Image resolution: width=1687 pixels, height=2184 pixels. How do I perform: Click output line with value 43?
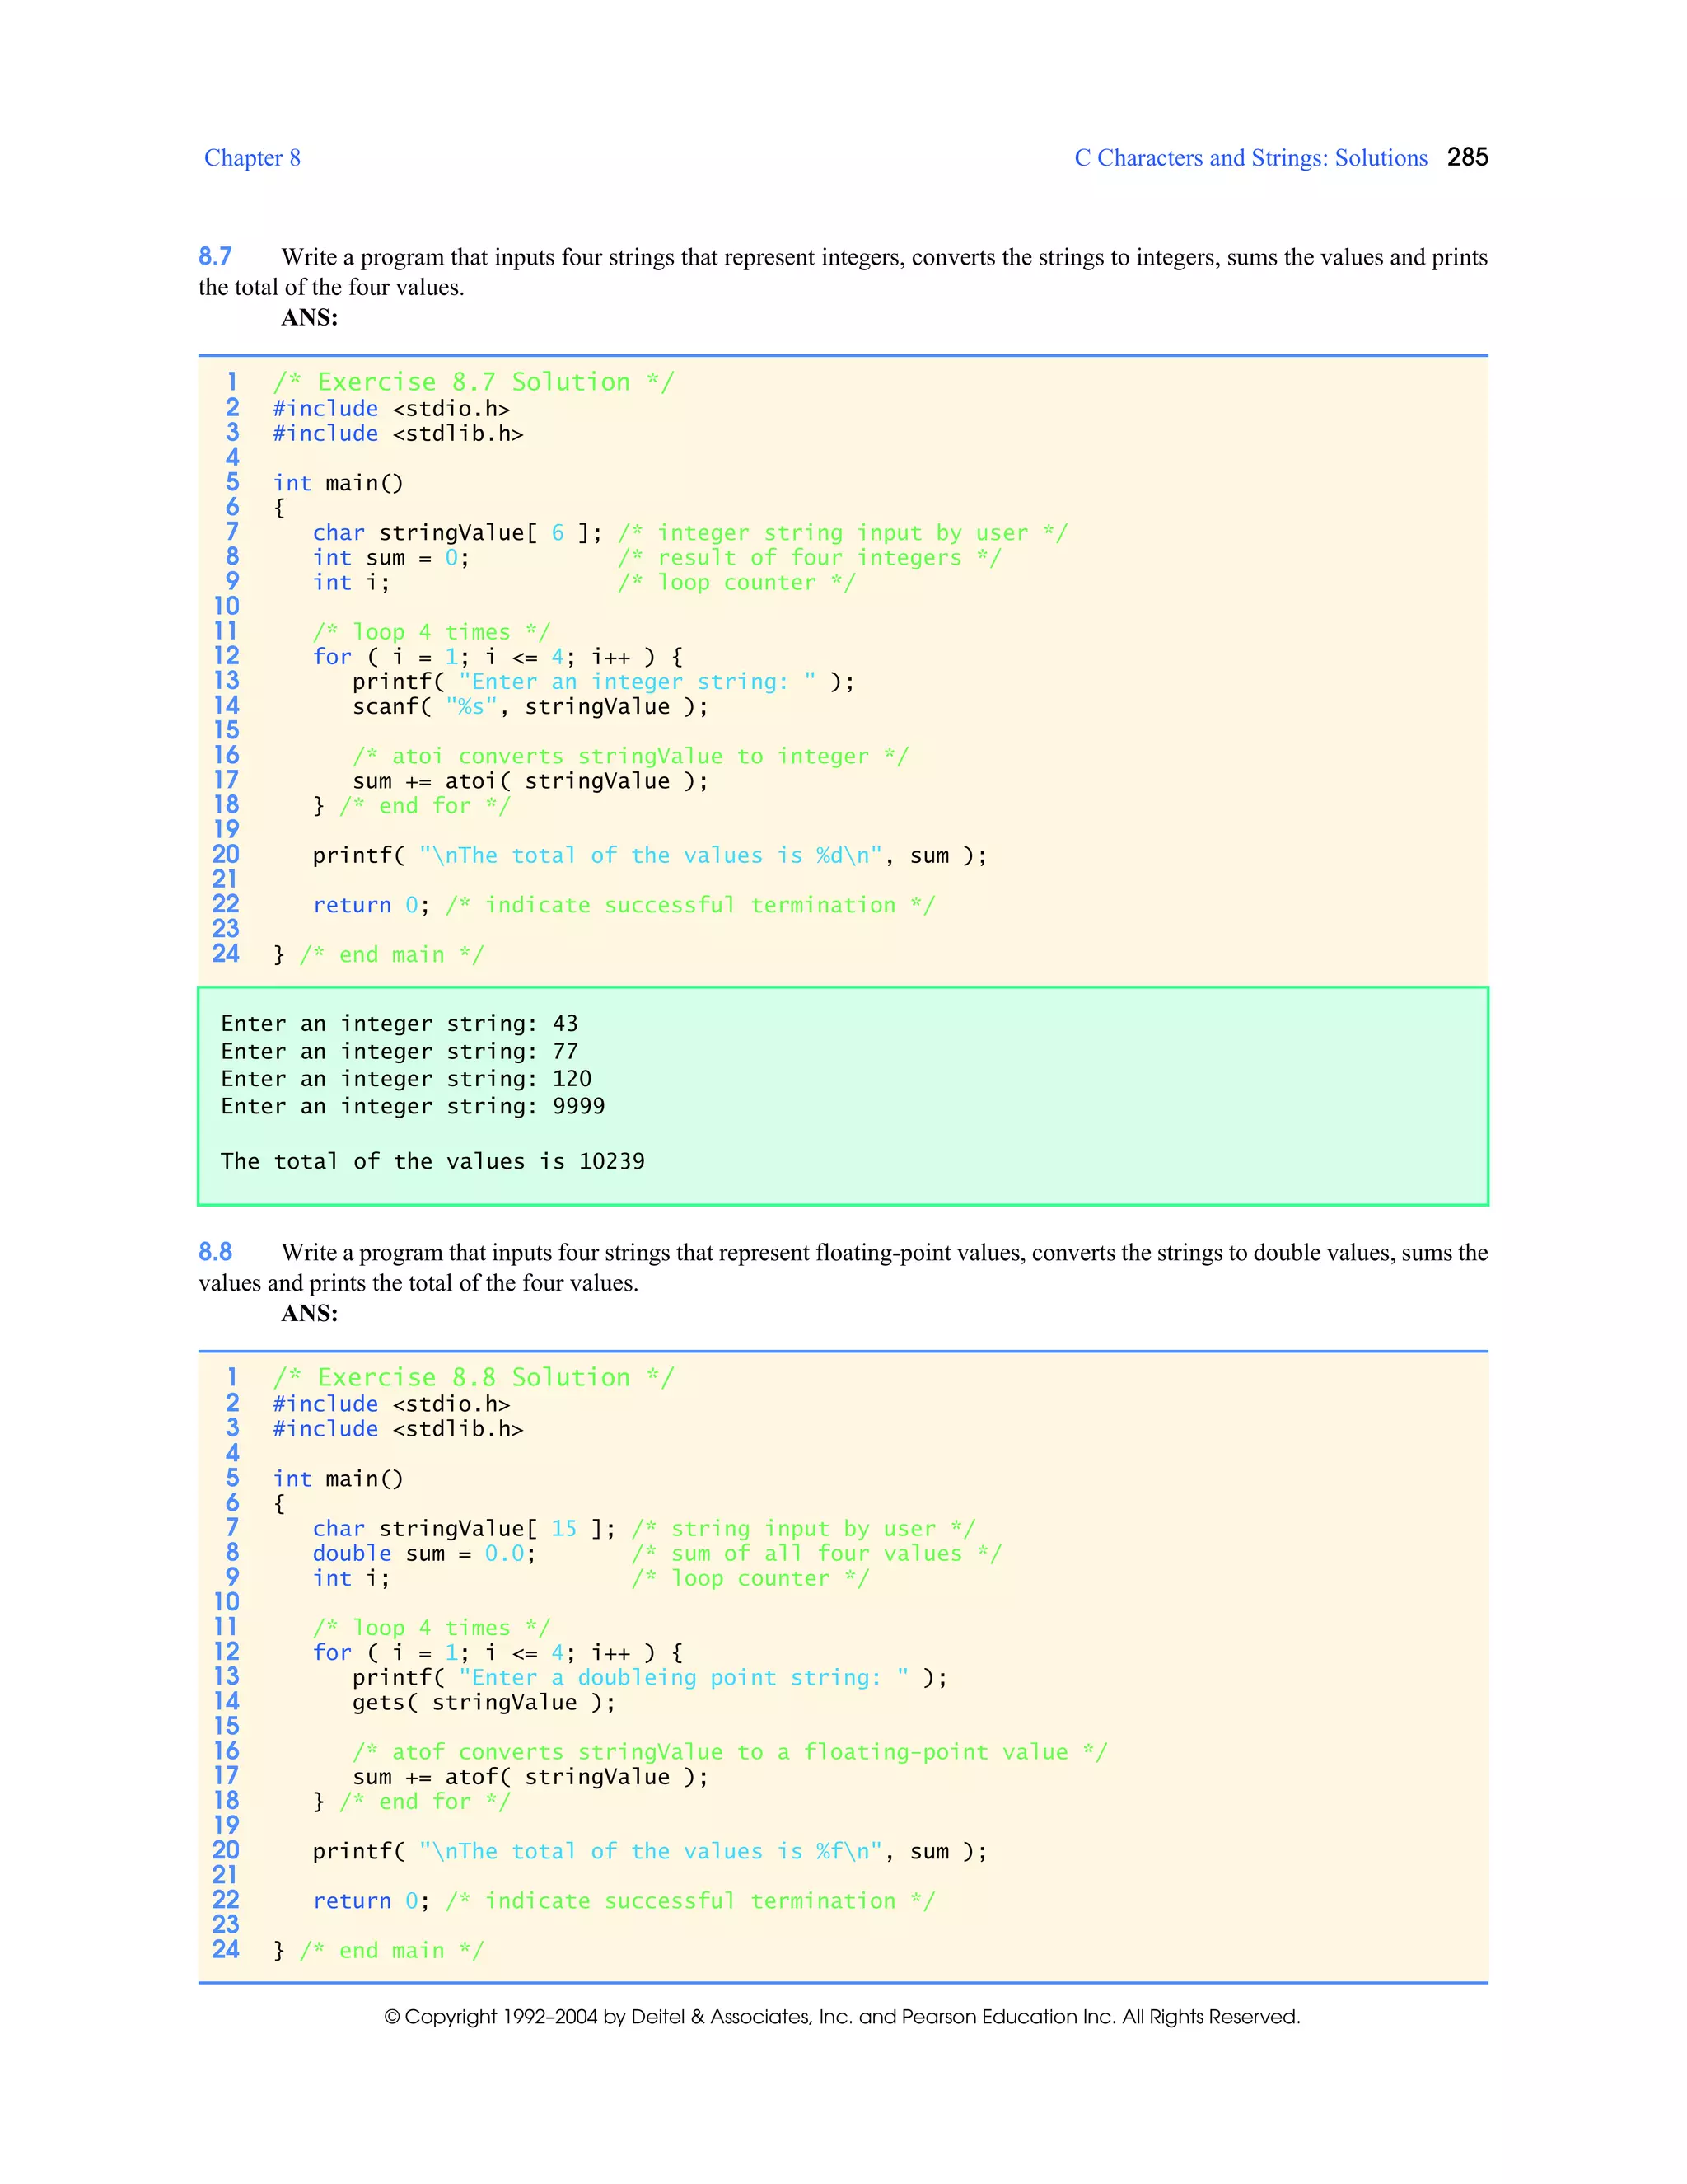click(399, 1024)
